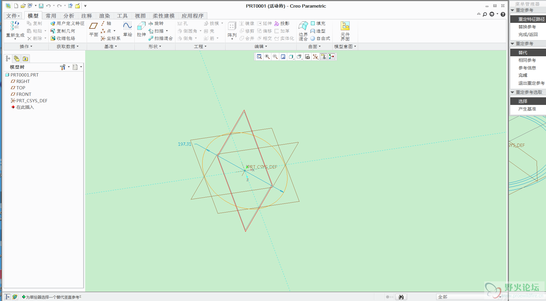546x301 pixels.
Task: Open the 工程 group dropdown
Action: [200, 47]
